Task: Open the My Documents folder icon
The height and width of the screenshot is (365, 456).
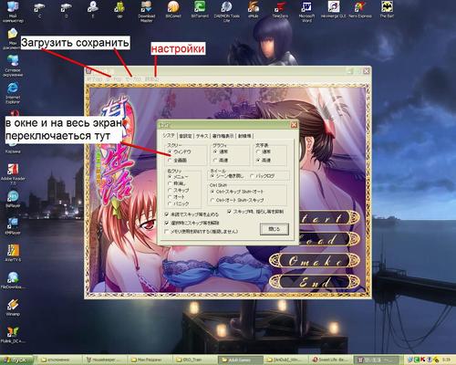Action: tap(12, 38)
